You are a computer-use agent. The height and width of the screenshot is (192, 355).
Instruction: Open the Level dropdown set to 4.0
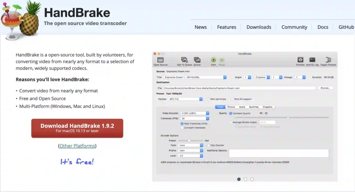191,156
